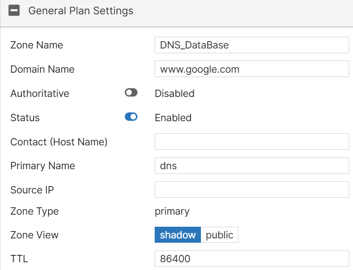Click the empty Contact Host Name field
Viewport: 353px width, 270px height.
click(x=251, y=141)
